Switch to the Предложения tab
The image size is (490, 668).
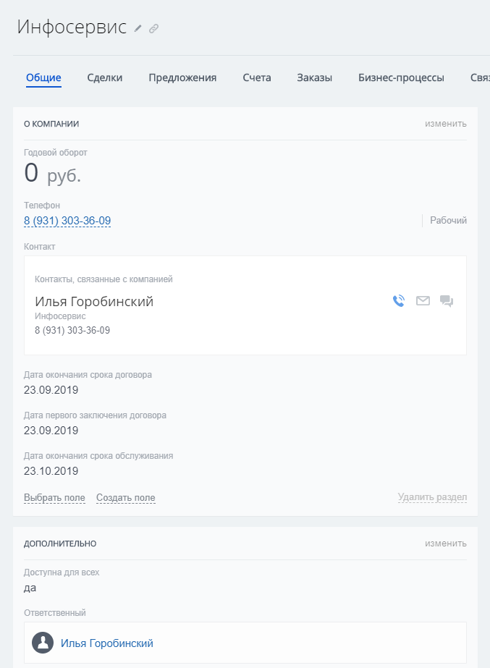click(182, 78)
